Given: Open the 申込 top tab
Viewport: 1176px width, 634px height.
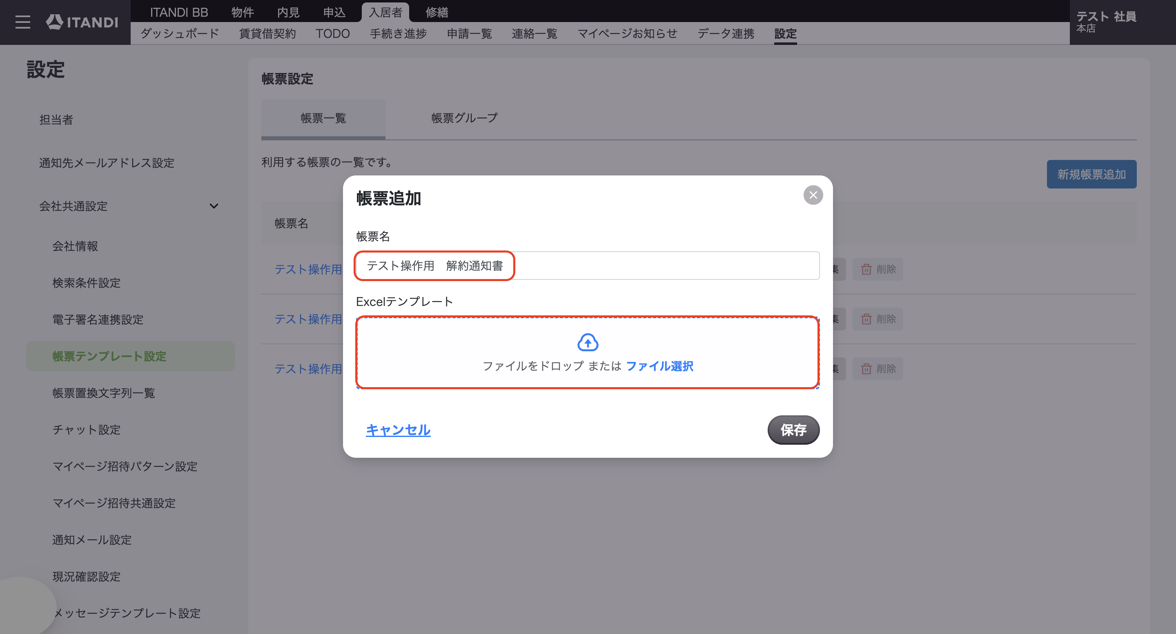Looking at the screenshot, I should tap(334, 12).
